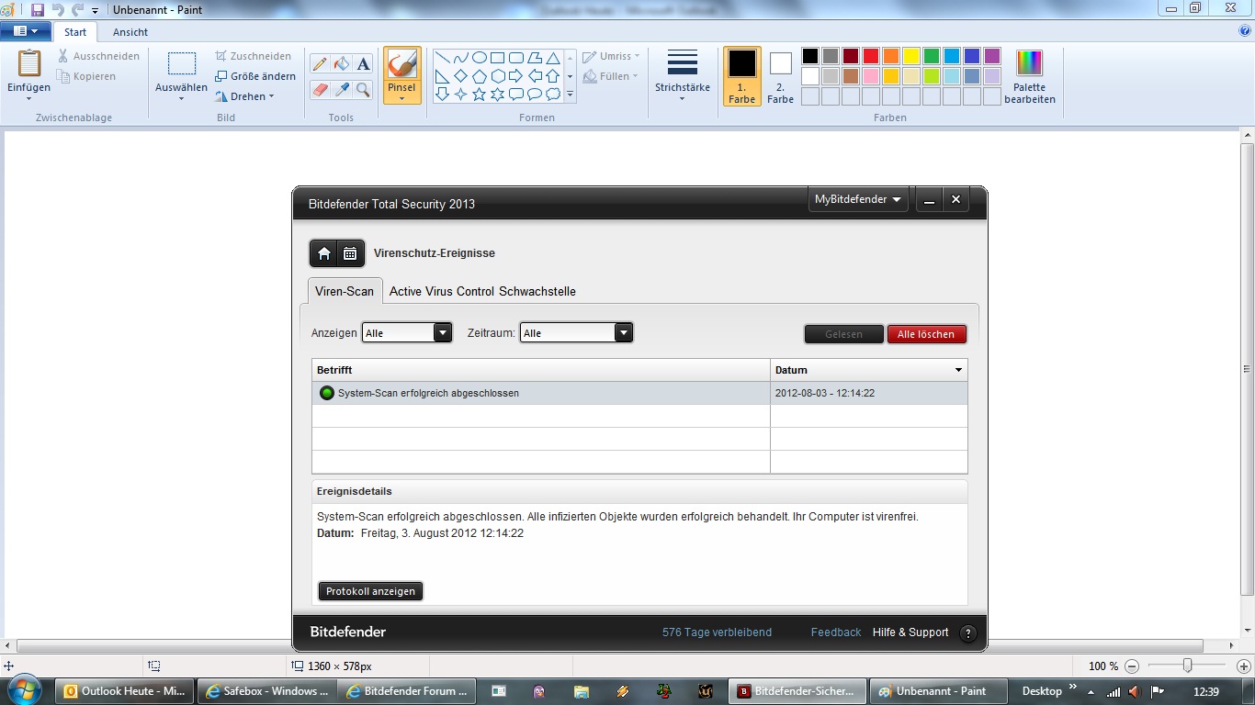Select the Pencil tool in Paint
This screenshot has height=705, width=1255.
[x=320, y=64]
